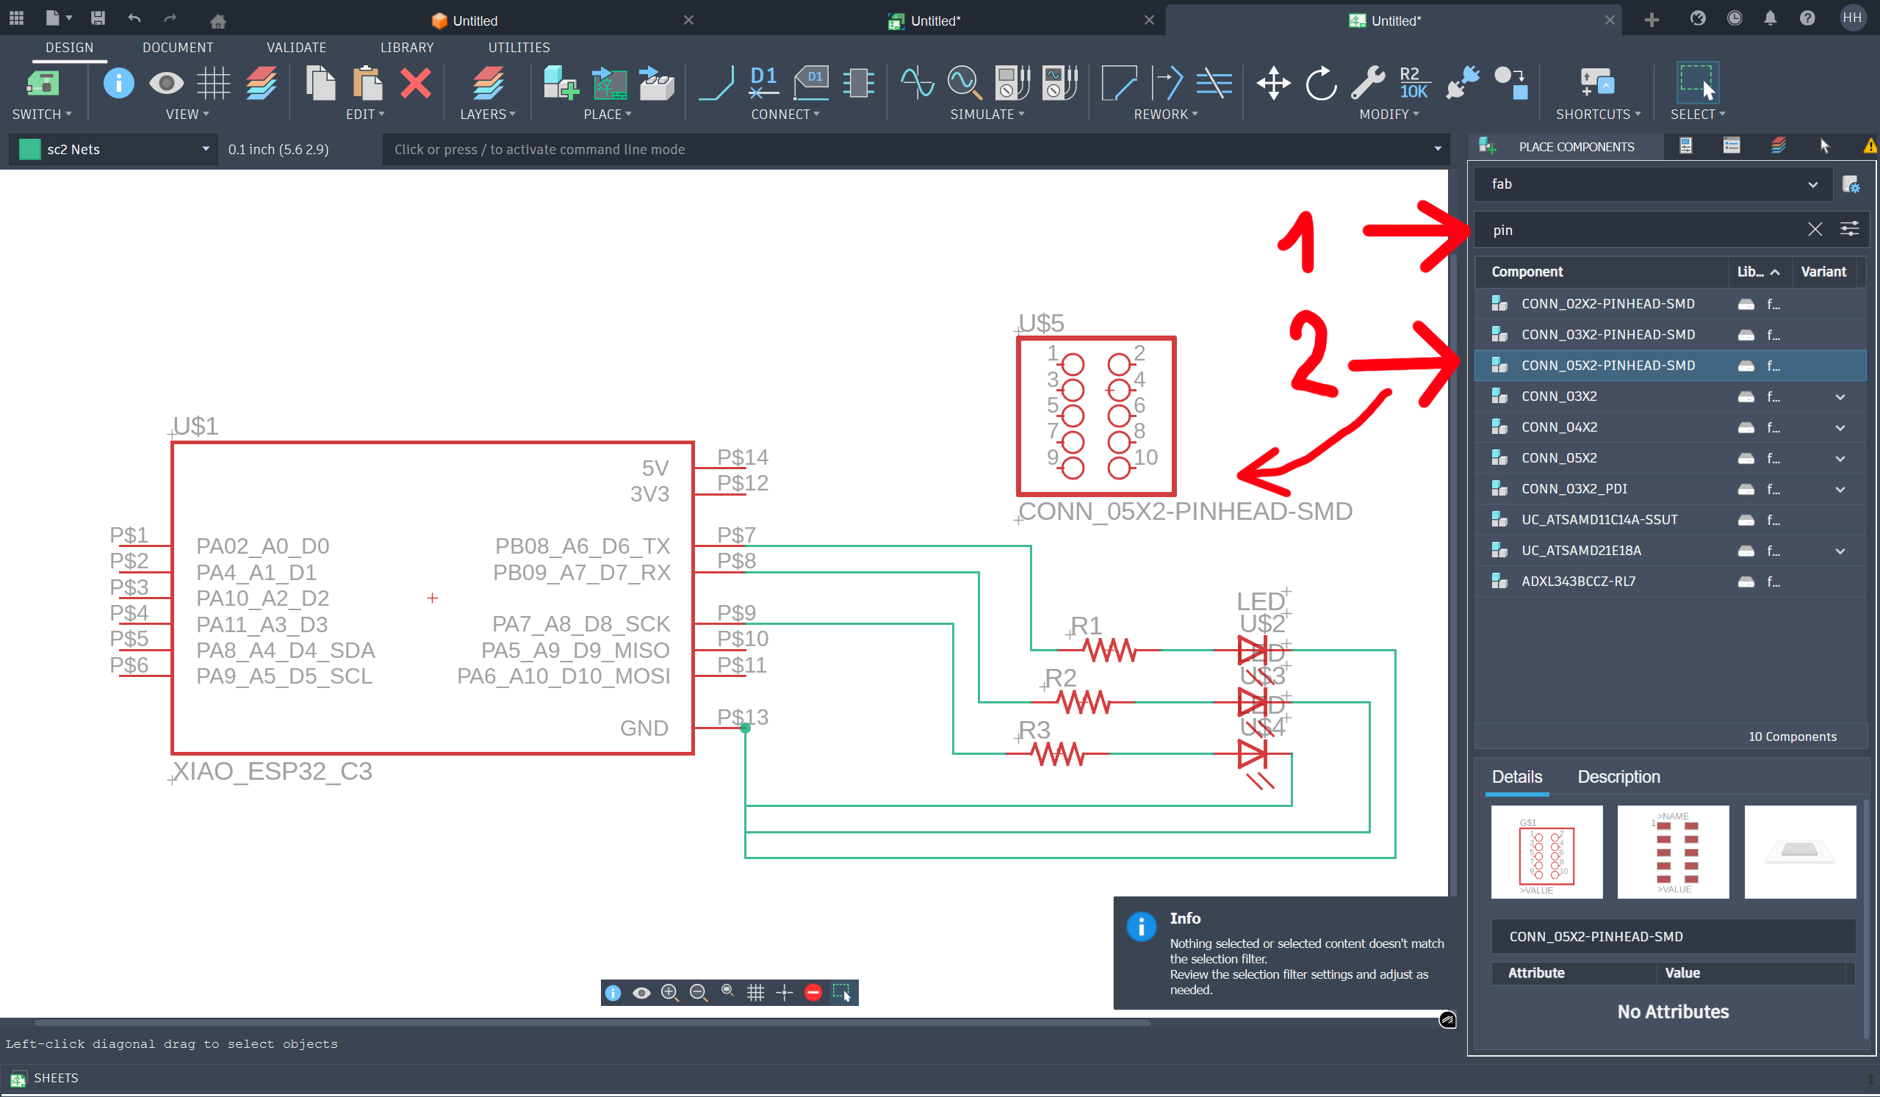Click the Info icon in top toolbar
This screenshot has width=1880, height=1097.
[118, 83]
